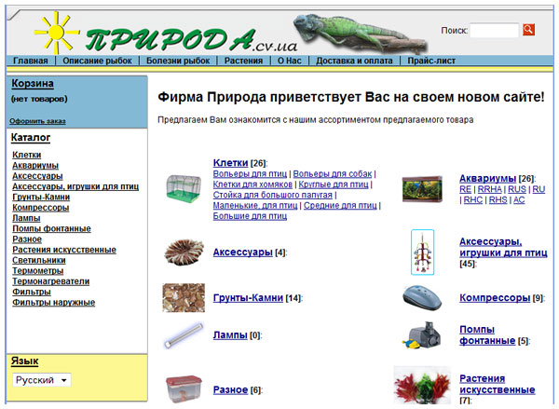Screen dimensions: 559x409
Task: Open Растения in the navigation bar
Action: pyautogui.click(x=243, y=61)
